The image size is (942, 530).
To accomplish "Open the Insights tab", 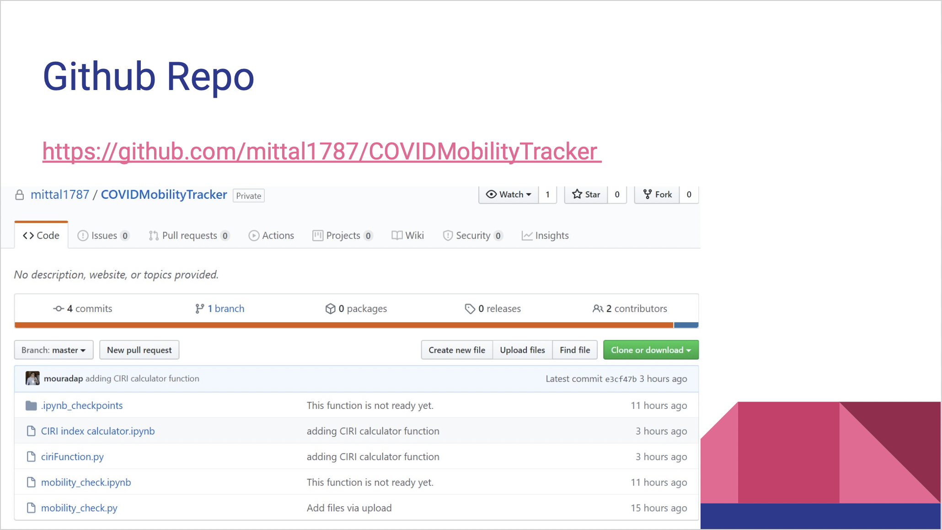I will (x=545, y=236).
